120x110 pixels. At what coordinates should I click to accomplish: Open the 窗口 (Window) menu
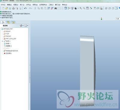click(58, 5)
